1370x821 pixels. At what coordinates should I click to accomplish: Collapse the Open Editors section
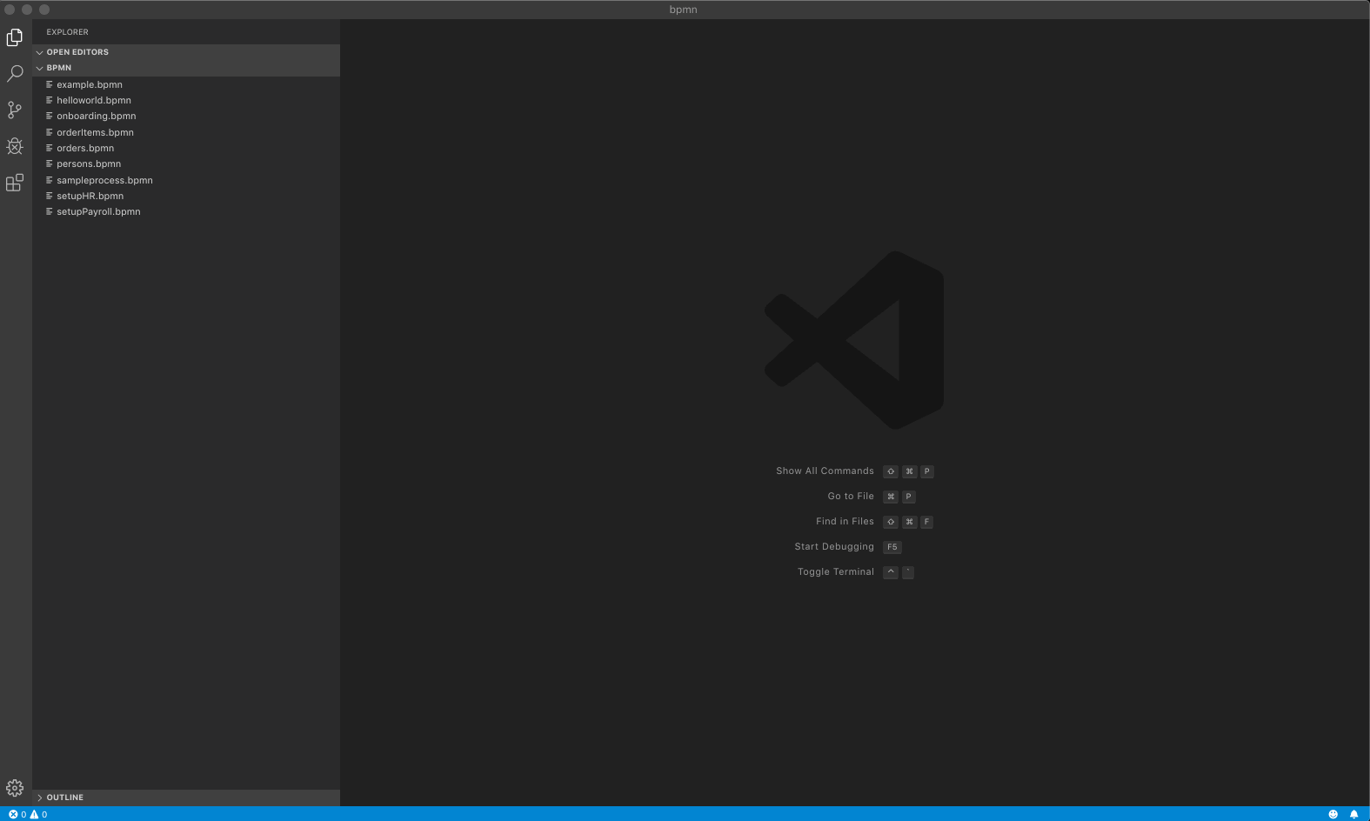pyautogui.click(x=77, y=52)
